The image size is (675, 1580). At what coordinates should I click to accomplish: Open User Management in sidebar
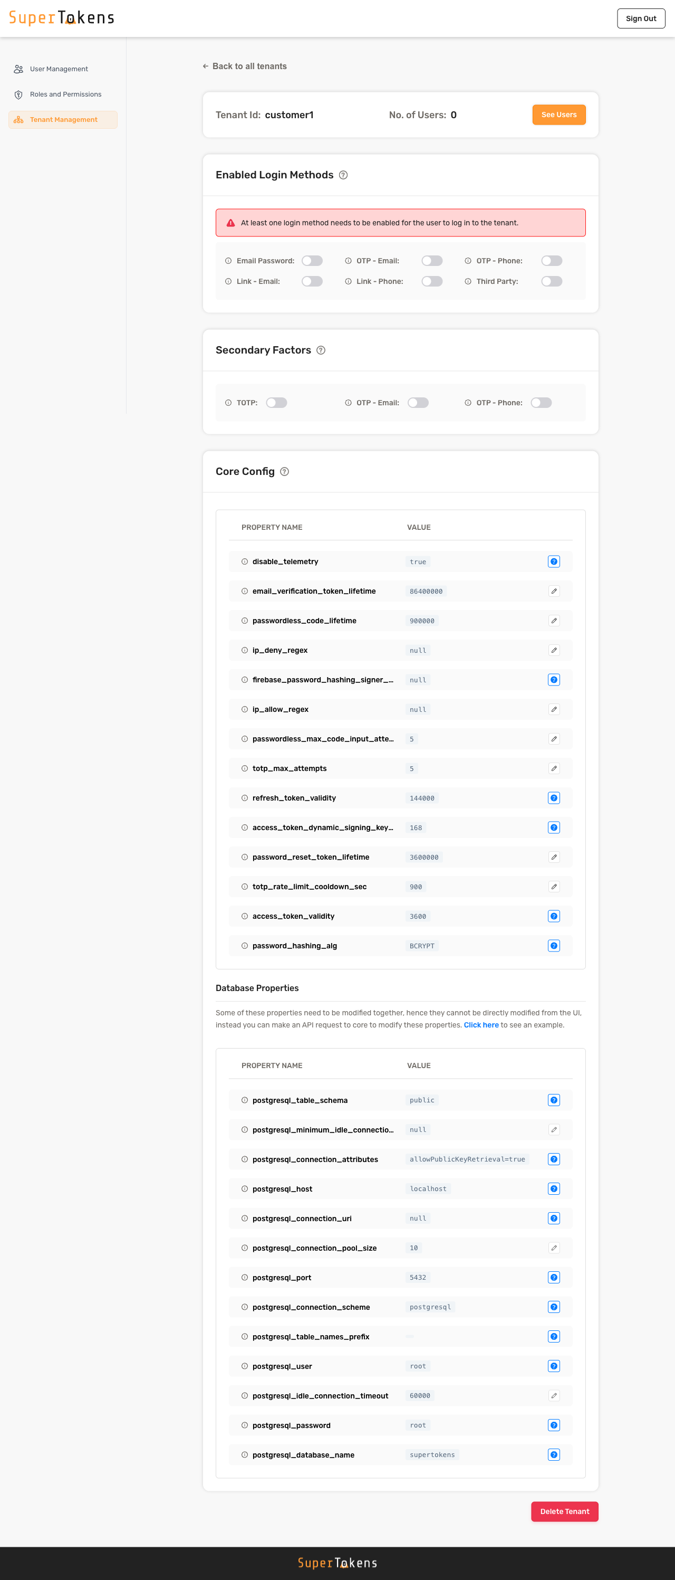(59, 69)
